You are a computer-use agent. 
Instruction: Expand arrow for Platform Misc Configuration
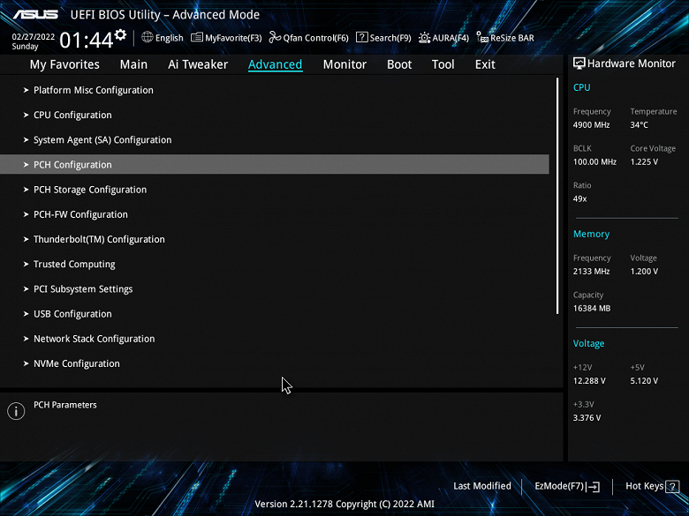pos(26,90)
